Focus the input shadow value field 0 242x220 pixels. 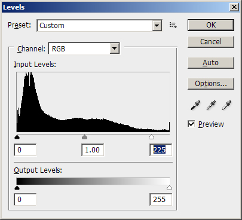point(25,150)
